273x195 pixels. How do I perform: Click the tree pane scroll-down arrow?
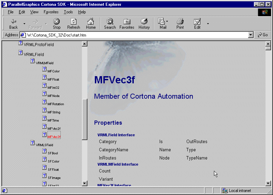point(84,183)
